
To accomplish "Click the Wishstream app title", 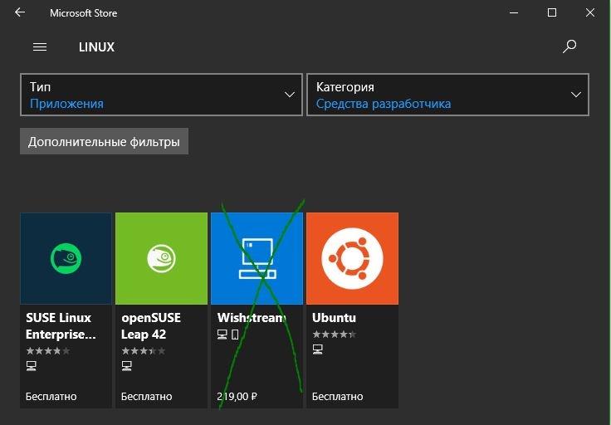I will (x=252, y=318).
